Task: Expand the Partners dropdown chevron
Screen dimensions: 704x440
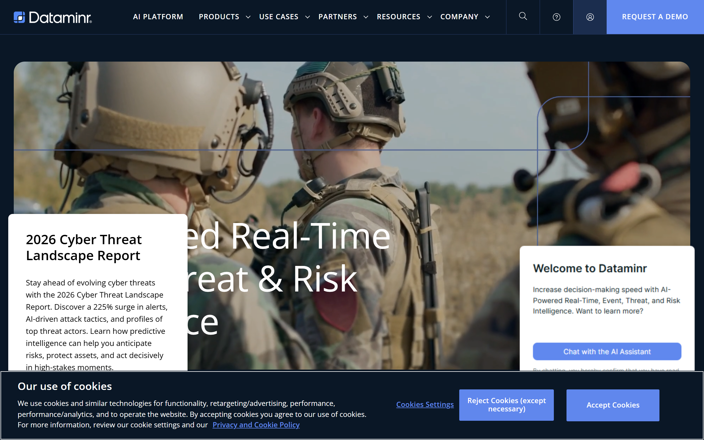Action: tap(366, 17)
